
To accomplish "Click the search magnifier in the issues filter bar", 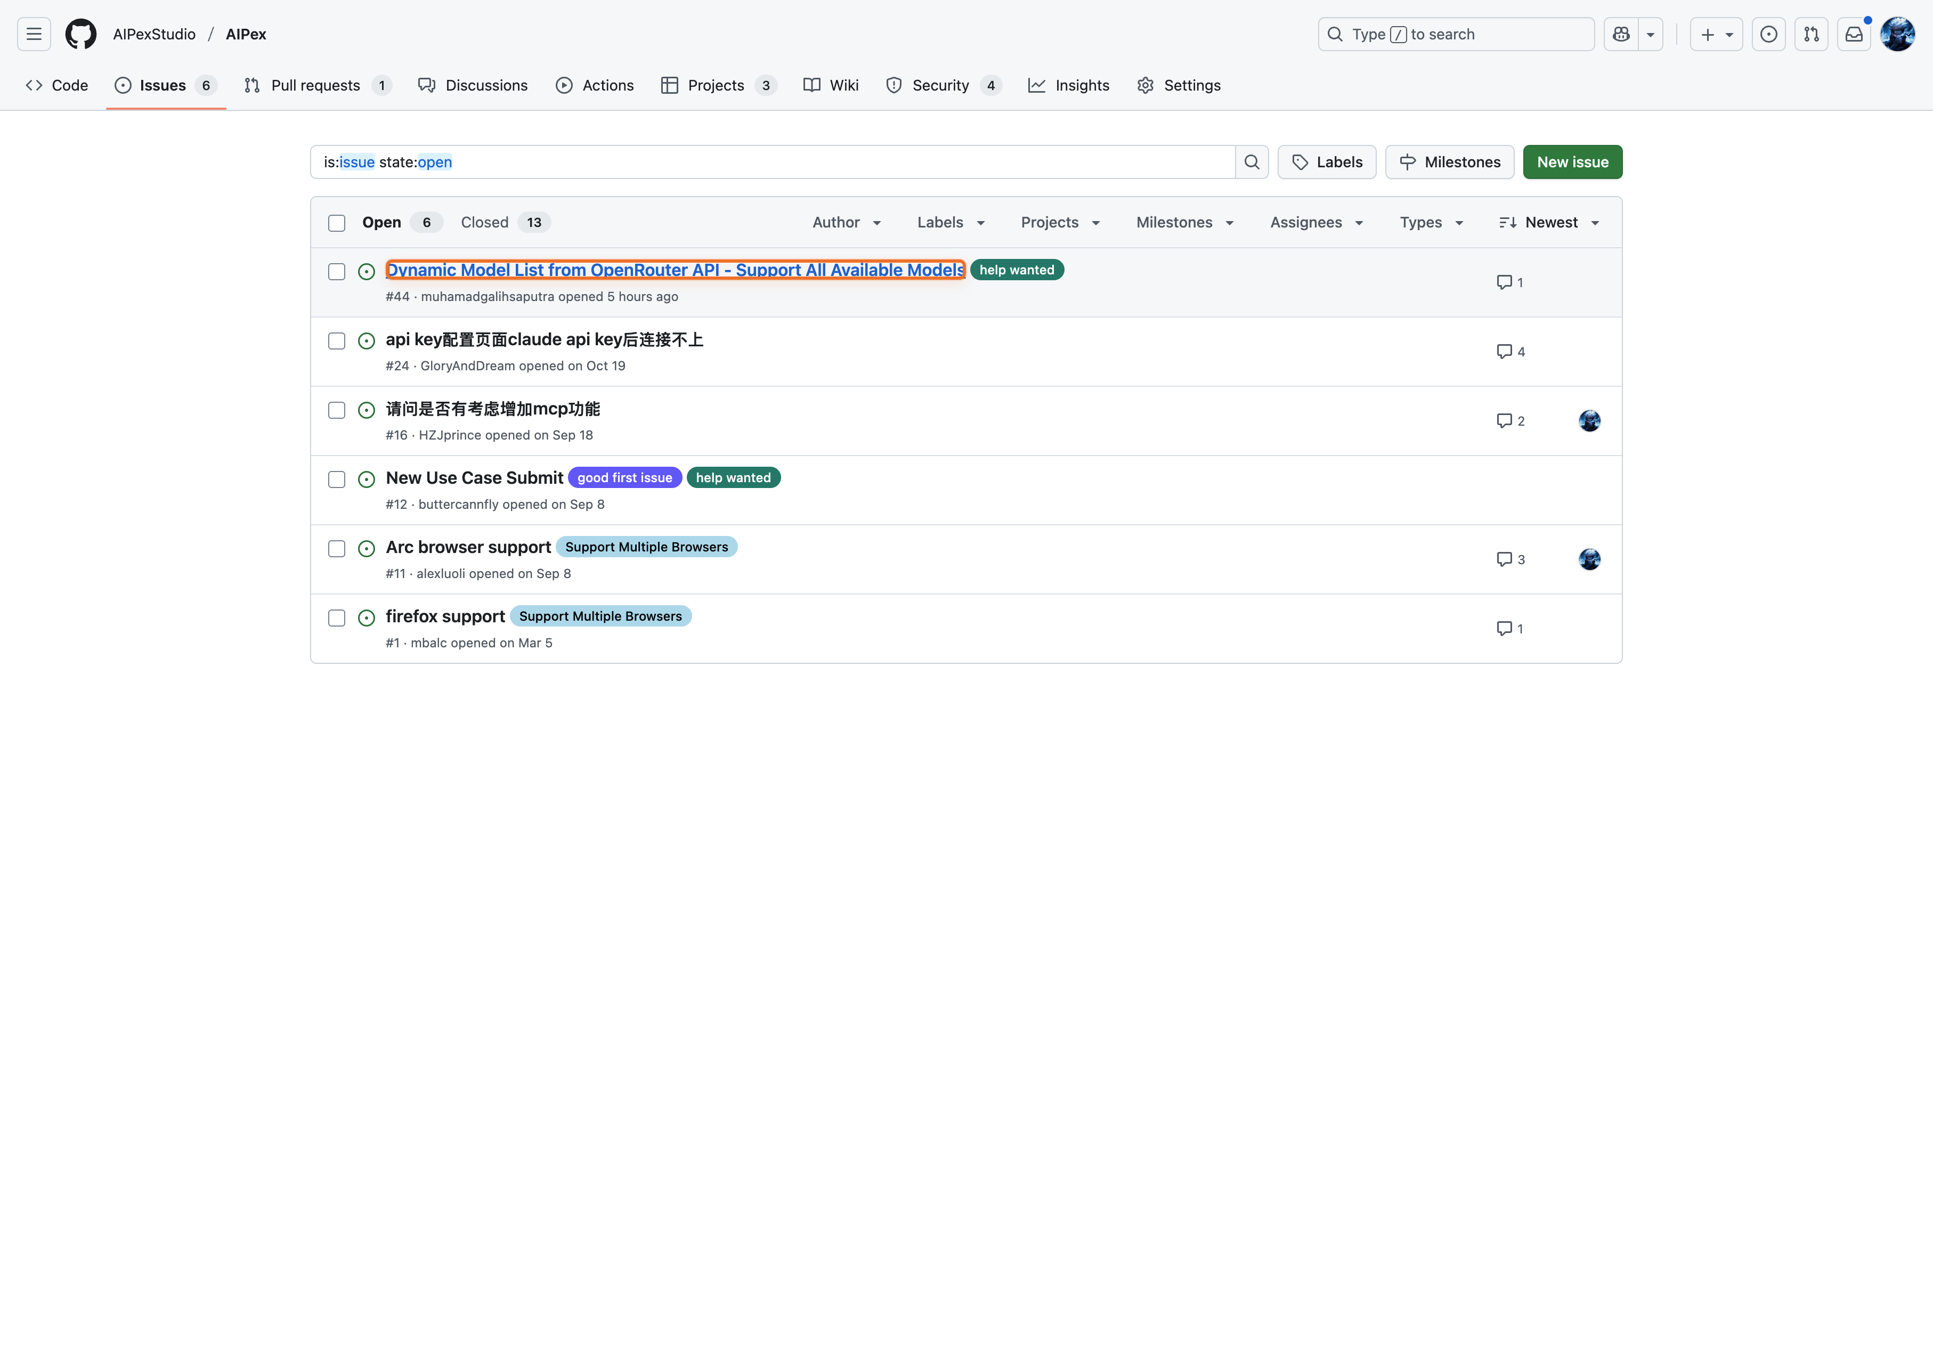I will [1252, 161].
